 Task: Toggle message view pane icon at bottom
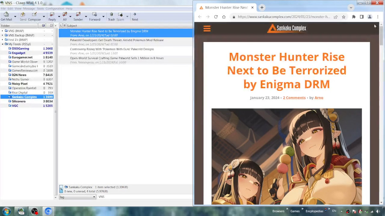pyautogui.click(x=61, y=189)
